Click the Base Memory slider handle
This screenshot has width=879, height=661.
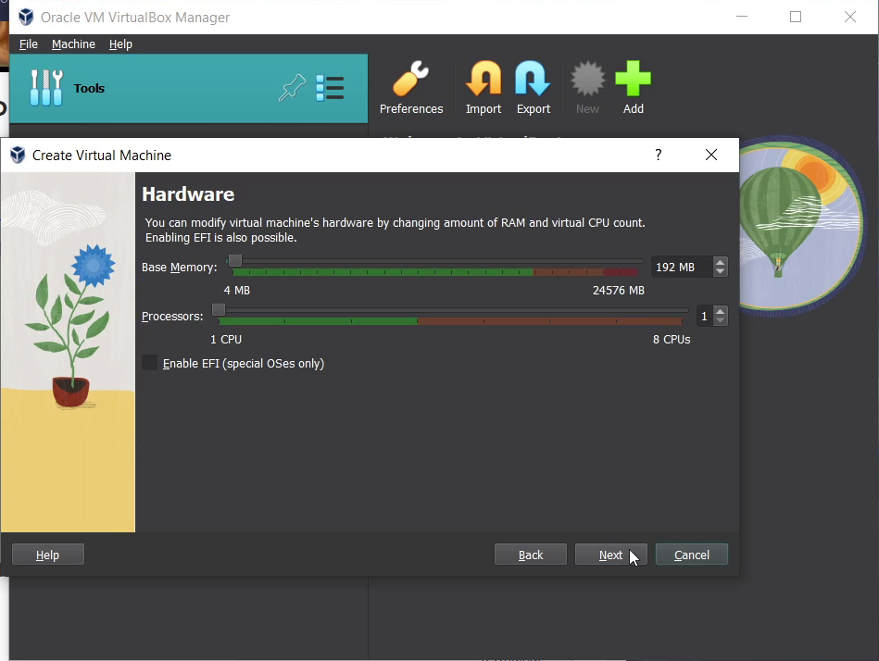coord(235,261)
